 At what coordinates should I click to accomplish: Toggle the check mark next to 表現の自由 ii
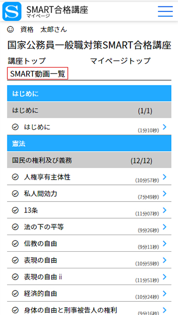click(15, 277)
